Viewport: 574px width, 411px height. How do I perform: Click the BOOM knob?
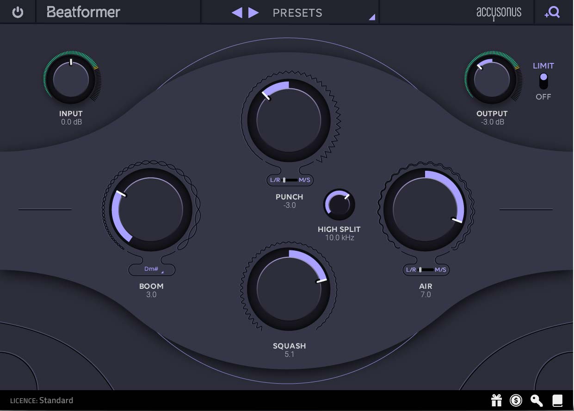click(x=151, y=210)
